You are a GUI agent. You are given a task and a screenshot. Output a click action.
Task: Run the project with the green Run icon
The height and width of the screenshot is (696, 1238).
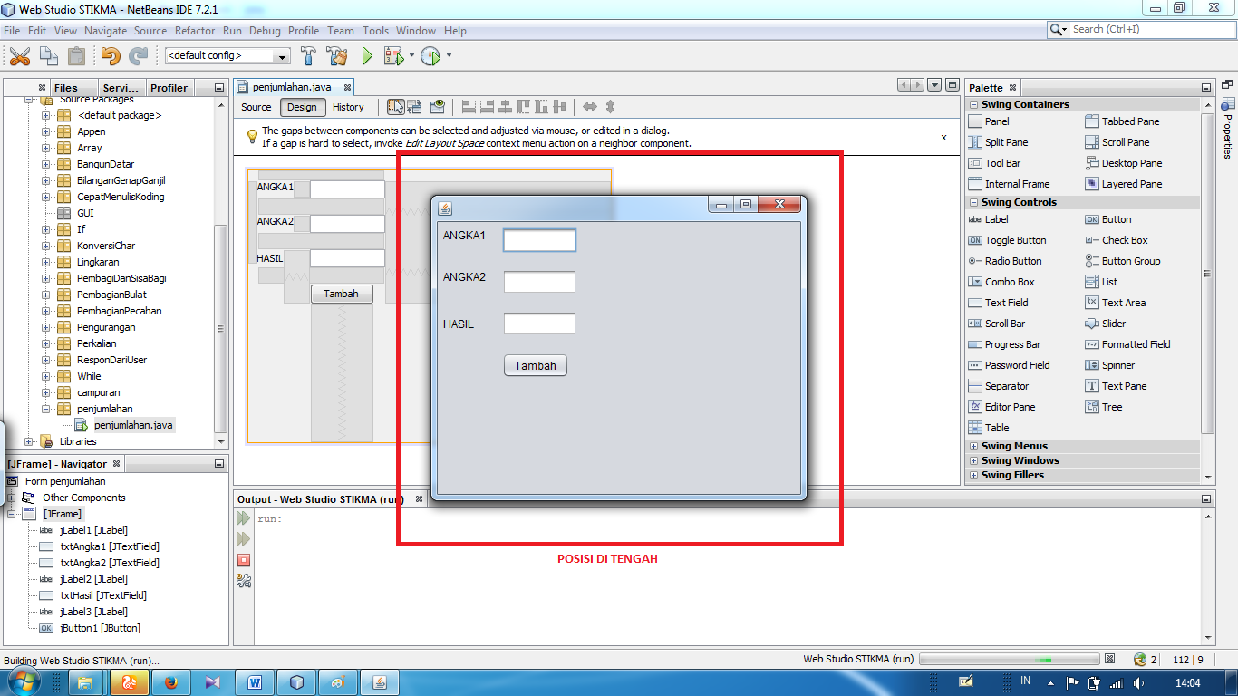pyautogui.click(x=366, y=55)
